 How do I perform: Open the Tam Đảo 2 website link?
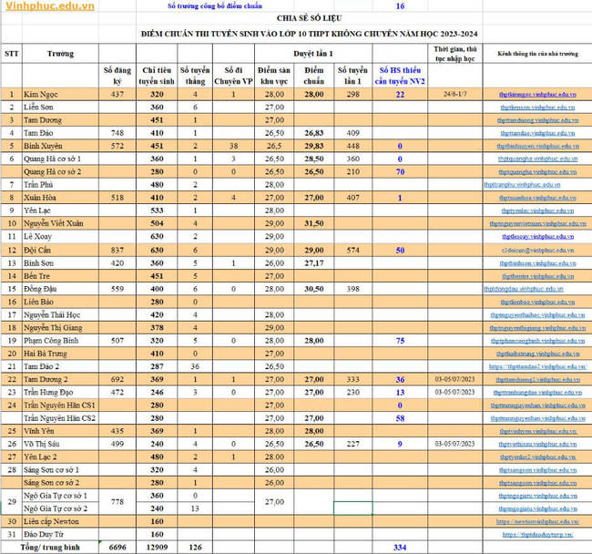537,366
